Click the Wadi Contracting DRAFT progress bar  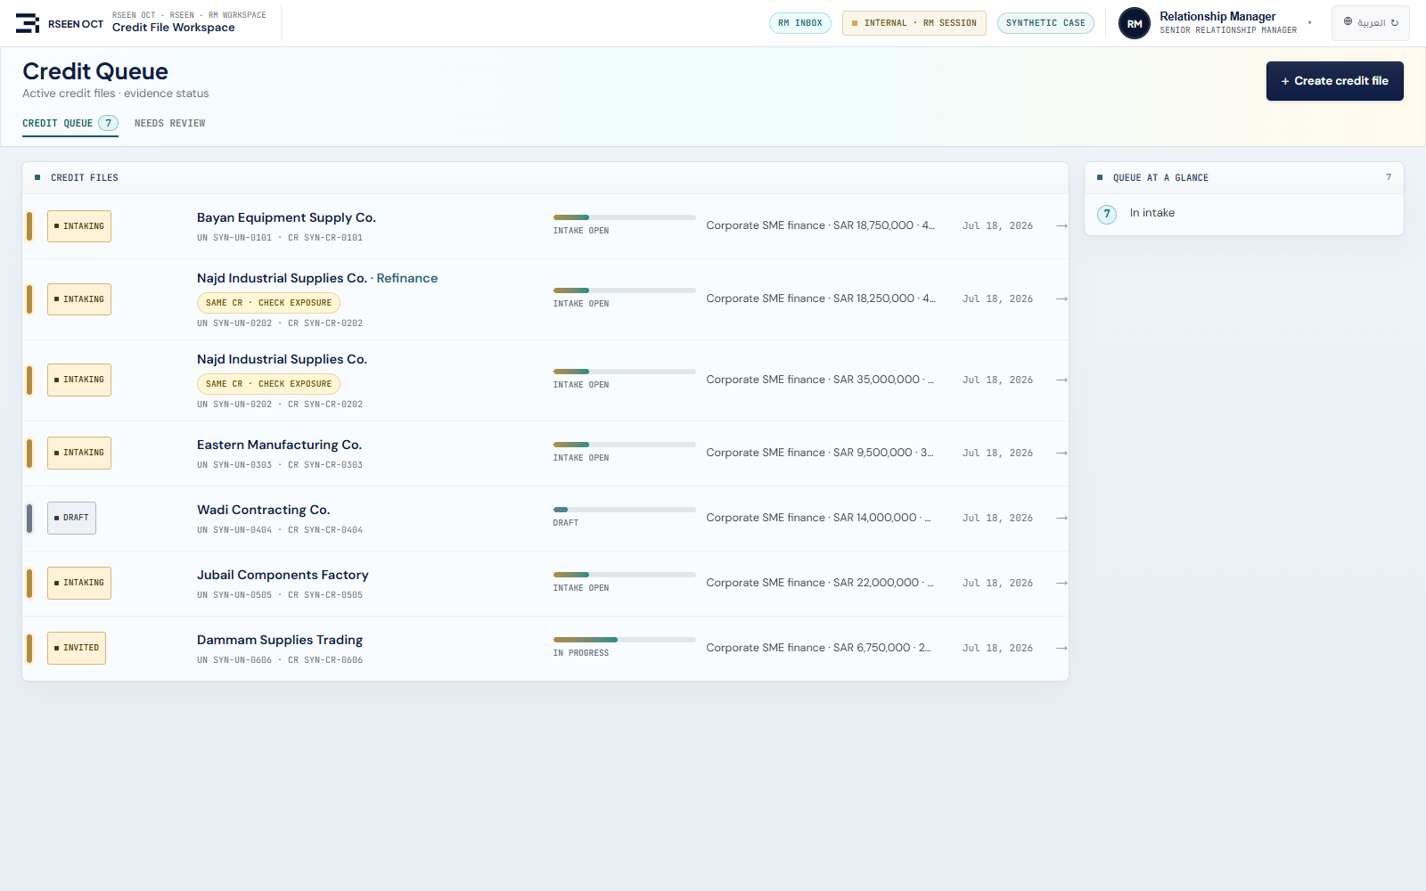624,510
